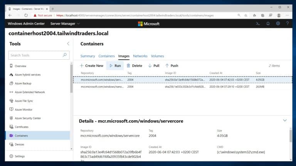This screenshot has height=166, width=296.
Task: Collapse the Details pane chevron
Action: (285, 120)
